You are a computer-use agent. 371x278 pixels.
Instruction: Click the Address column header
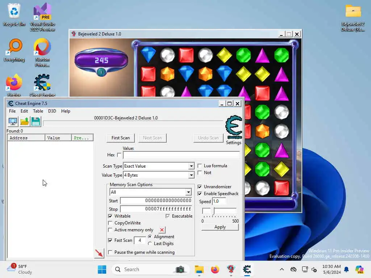pos(26,138)
